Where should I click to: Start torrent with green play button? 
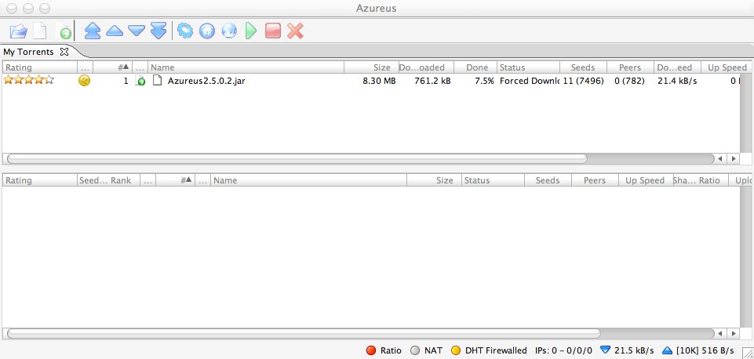click(251, 31)
